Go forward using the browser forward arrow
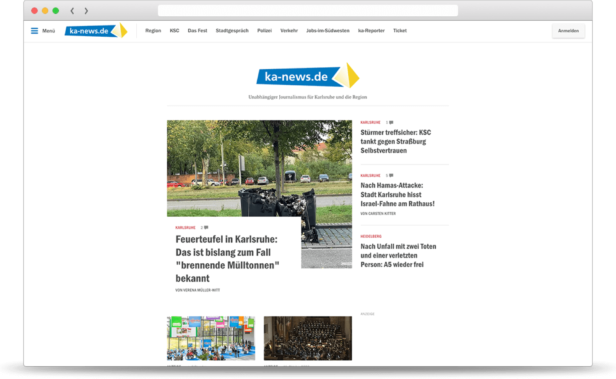Screen dimensions: 616x379 86,11
